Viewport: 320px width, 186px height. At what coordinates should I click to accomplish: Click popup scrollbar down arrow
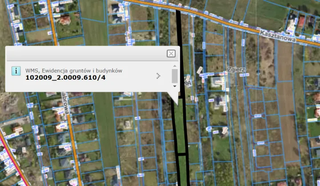(175, 86)
